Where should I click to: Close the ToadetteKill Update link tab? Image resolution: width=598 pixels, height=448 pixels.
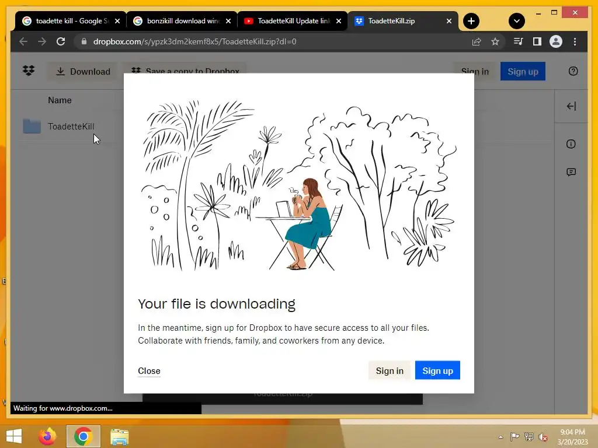[339, 21]
